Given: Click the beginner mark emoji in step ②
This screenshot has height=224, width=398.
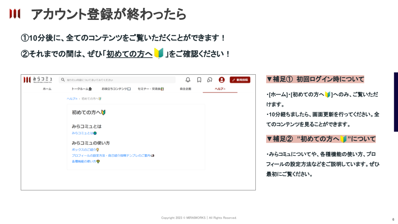Looking at the screenshot, I should (x=159, y=54).
